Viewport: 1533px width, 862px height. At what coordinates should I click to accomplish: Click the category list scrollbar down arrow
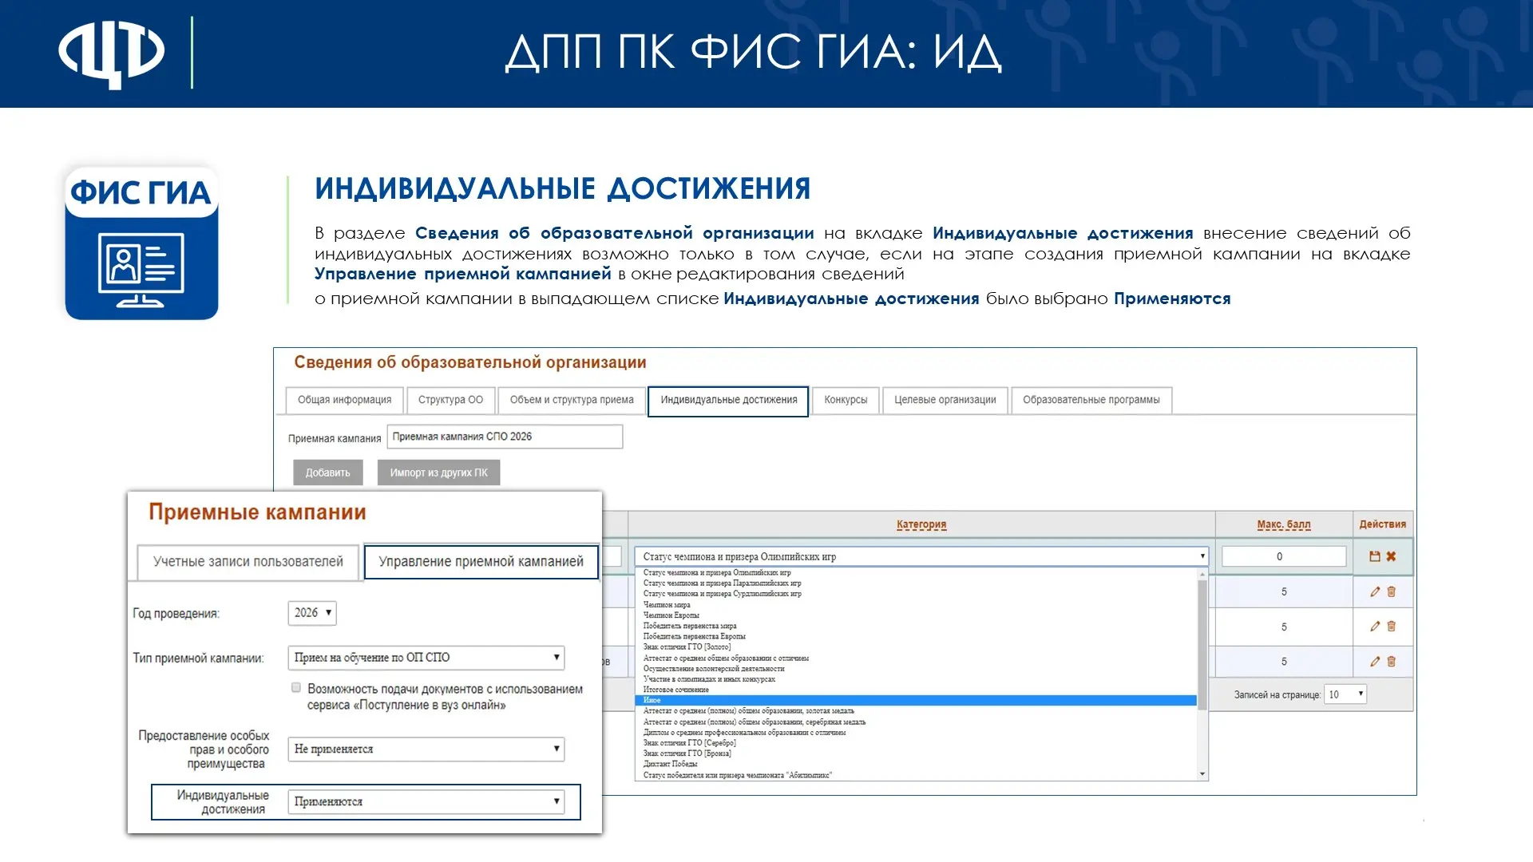pos(1202,774)
